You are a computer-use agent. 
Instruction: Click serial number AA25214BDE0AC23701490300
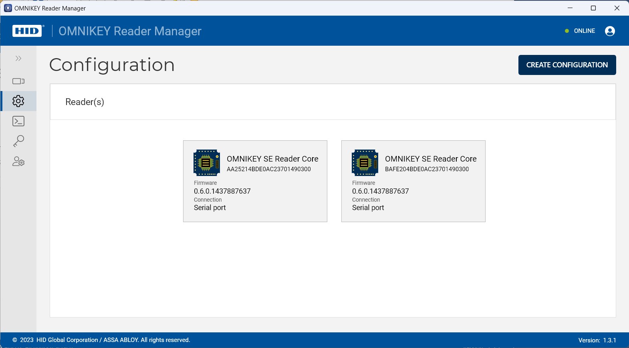point(269,169)
